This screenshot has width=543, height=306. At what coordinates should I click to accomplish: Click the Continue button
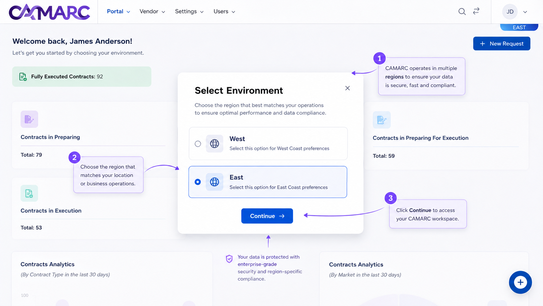tap(267, 216)
